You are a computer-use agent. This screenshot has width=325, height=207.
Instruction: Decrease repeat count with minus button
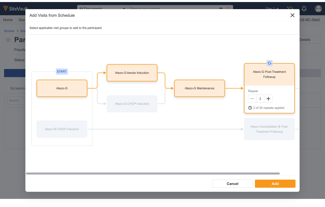(x=252, y=99)
